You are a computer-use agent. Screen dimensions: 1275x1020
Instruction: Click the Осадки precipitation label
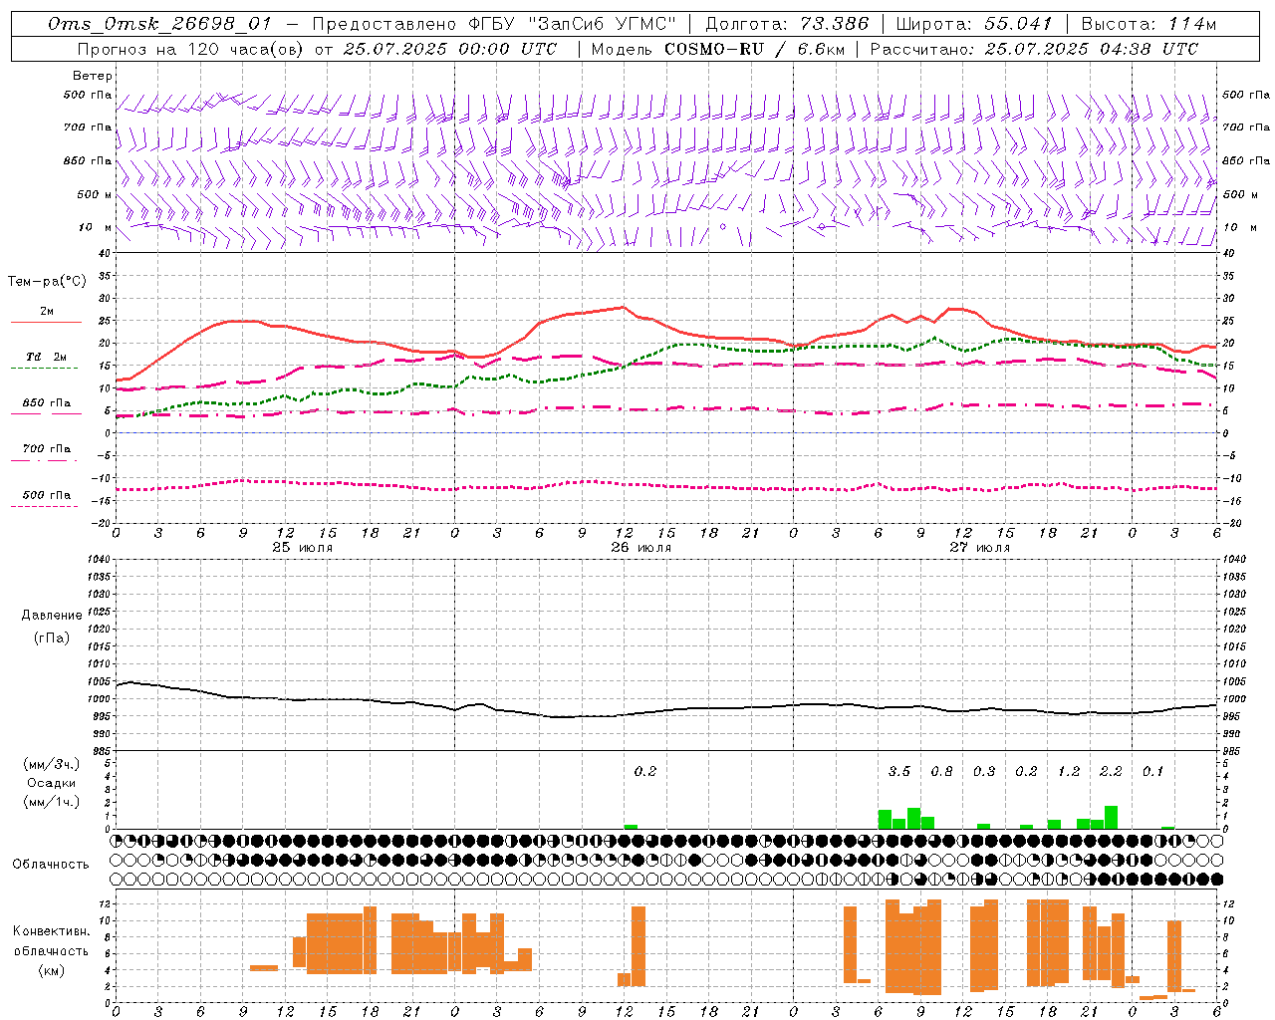(51, 783)
